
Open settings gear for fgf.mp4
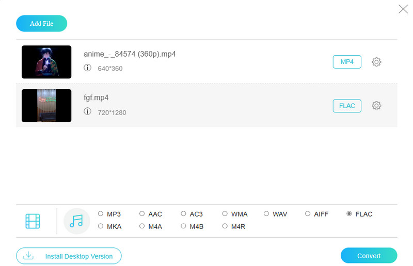pos(376,106)
